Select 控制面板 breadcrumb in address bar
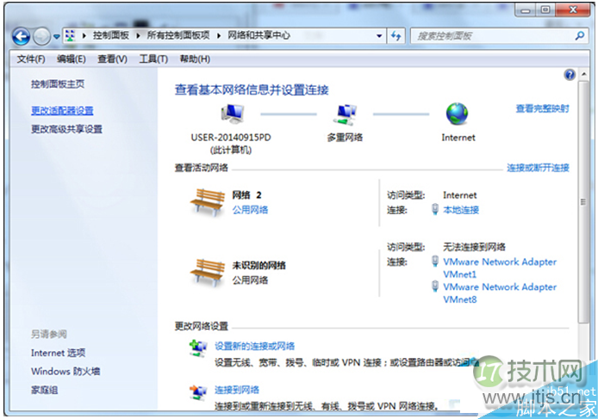Image resolution: width=598 pixels, height=419 pixels. [x=111, y=36]
